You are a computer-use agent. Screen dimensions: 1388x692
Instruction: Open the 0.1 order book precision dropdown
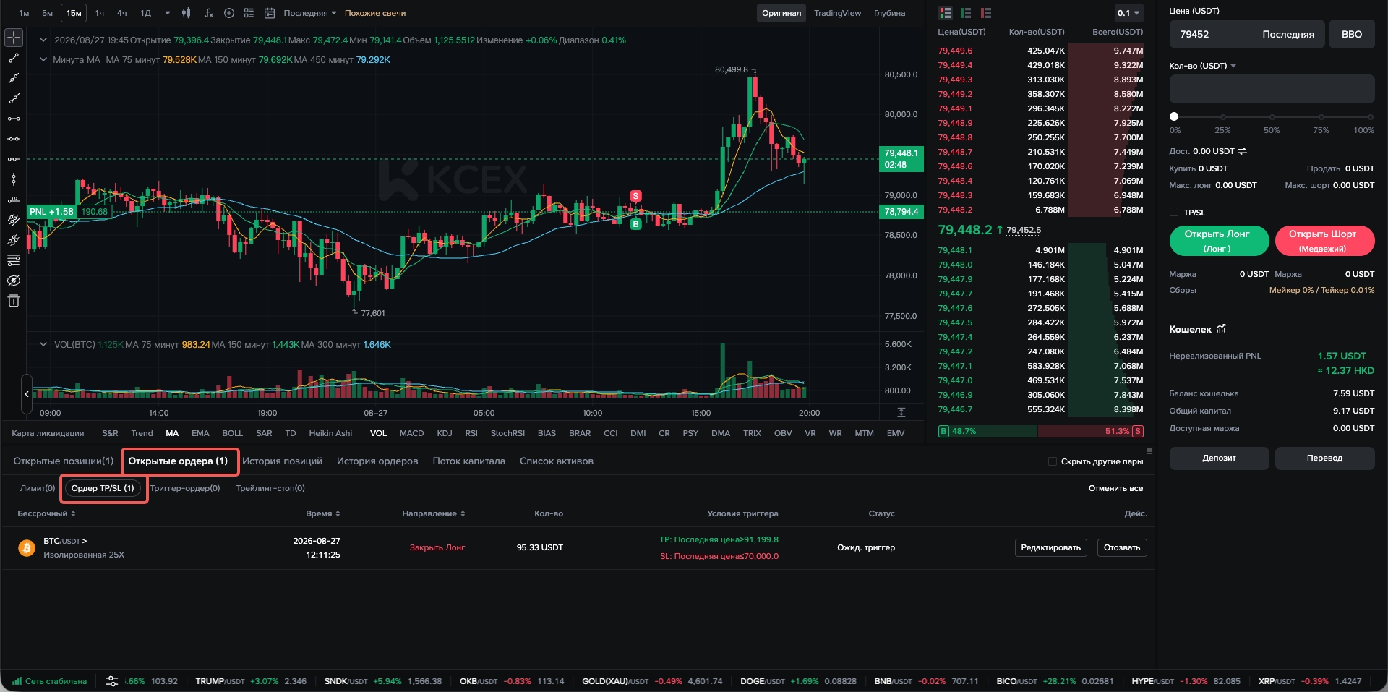[x=1128, y=13]
